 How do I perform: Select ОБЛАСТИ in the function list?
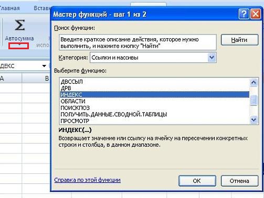pyautogui.click(x=73, y=101)
